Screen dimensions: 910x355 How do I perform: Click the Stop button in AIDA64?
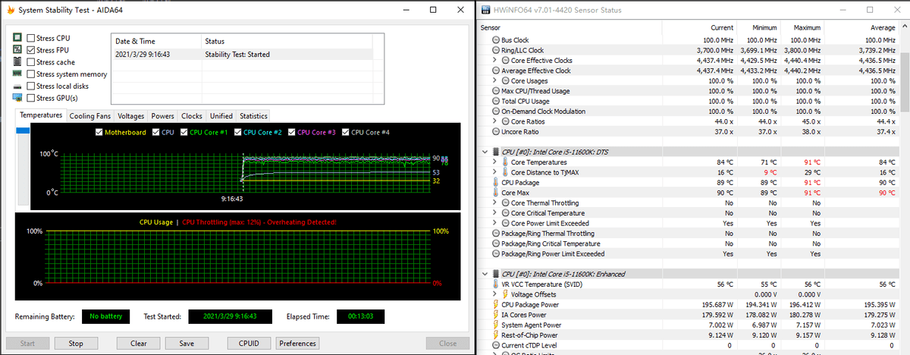(76, 343)
